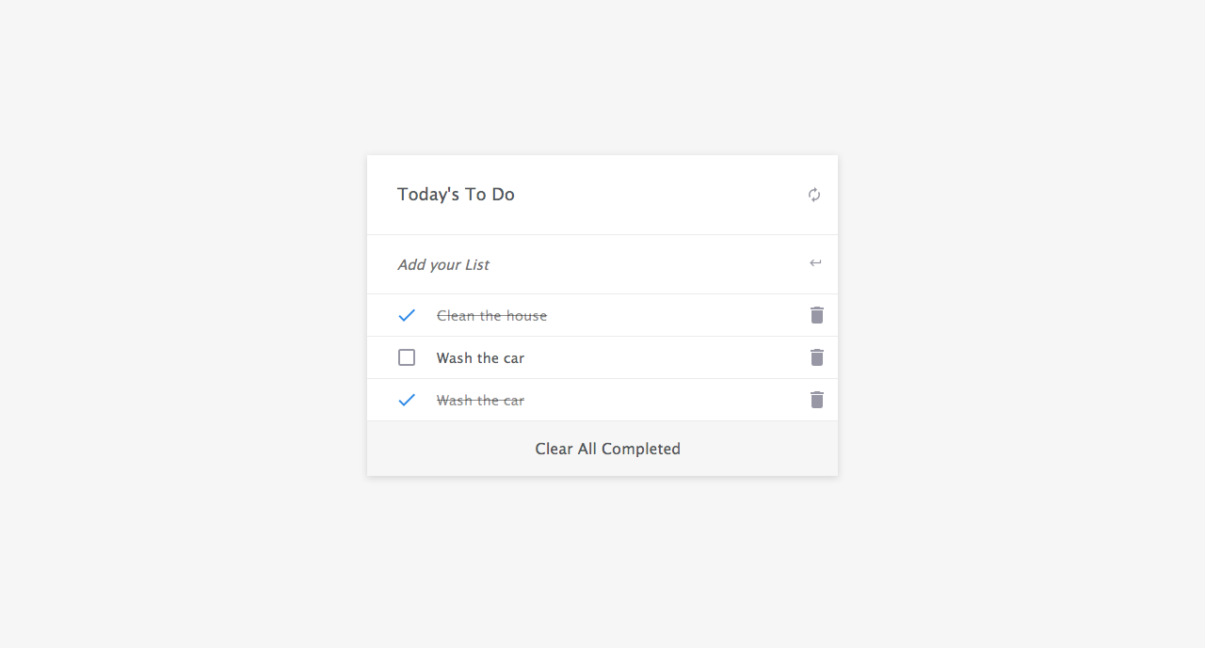Click the reload list icon at top right
Image resolution: width=1205 pixels, height=648 pixels.
coord(814,194)
